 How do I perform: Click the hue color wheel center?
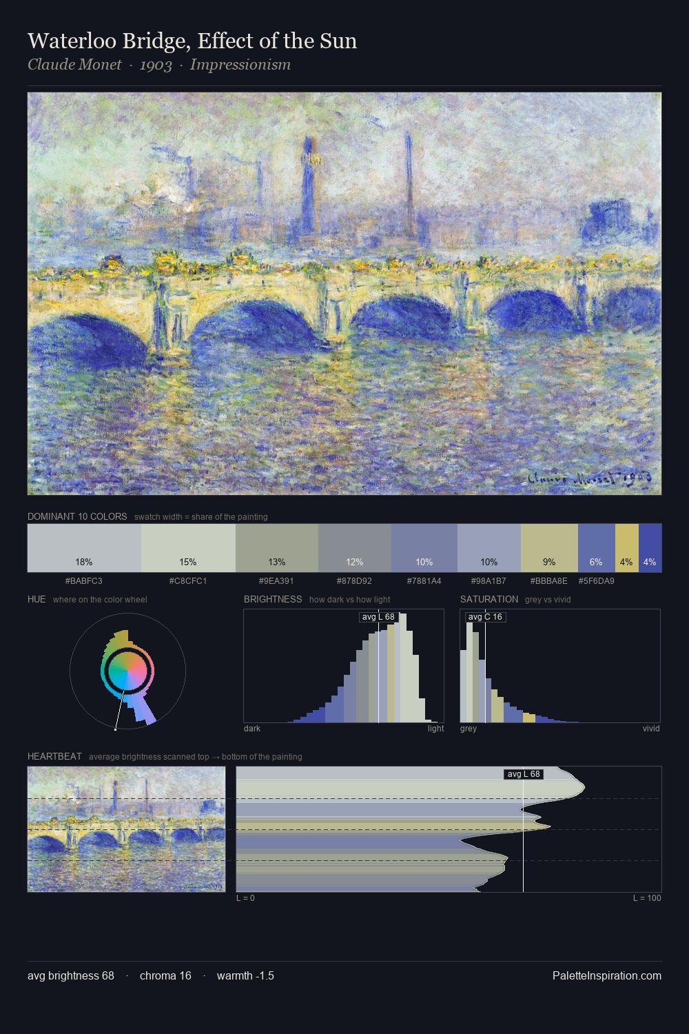(127, 671)
